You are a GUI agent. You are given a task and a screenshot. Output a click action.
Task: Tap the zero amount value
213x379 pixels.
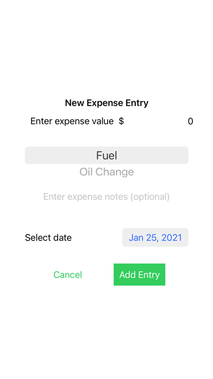tap(190, 121)
